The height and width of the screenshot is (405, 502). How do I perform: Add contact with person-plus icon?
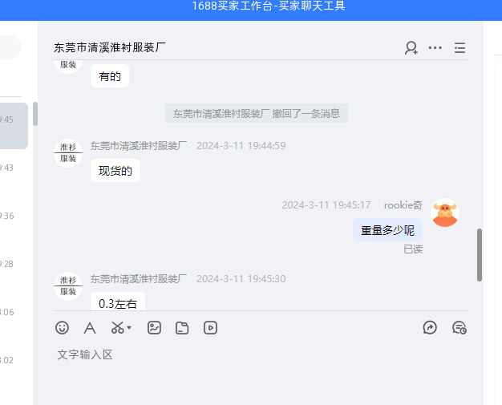[411, 48]
